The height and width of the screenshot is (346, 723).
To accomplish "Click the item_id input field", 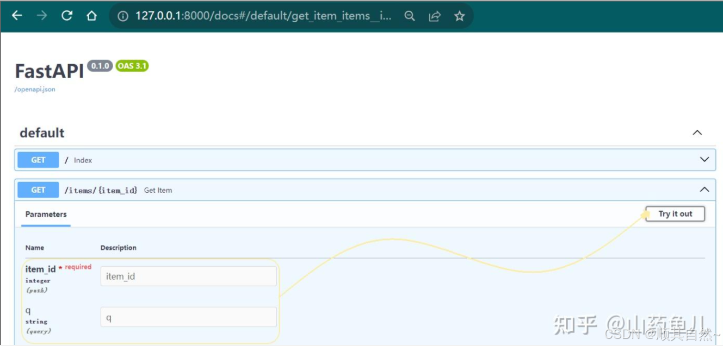I will pyautogui.click(x=188, y=276).
